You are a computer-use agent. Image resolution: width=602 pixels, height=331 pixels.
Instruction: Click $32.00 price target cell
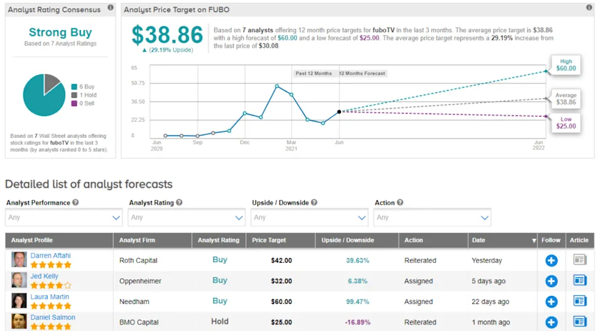pos(281,281)
